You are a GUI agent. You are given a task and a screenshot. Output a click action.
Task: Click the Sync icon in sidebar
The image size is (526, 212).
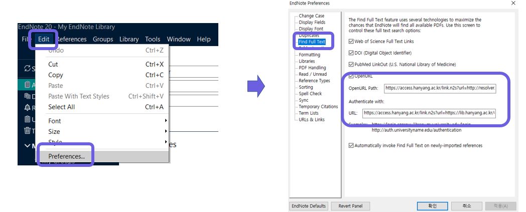pos(27,68)
